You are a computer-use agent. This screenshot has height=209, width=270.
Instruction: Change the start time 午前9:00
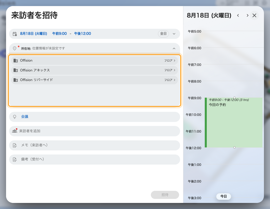(x=59, y=34)
